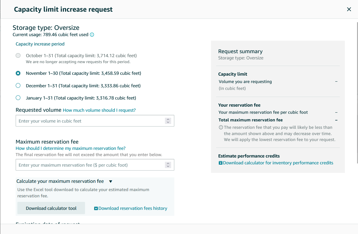The image size is (358, 234).
Task: Click the 'Request summary' heading
Action: (x=240, y=51)
